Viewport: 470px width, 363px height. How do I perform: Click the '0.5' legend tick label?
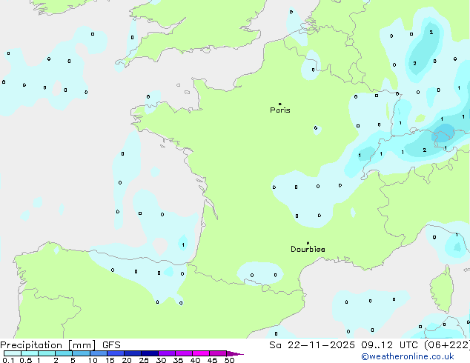click(26, 360)
